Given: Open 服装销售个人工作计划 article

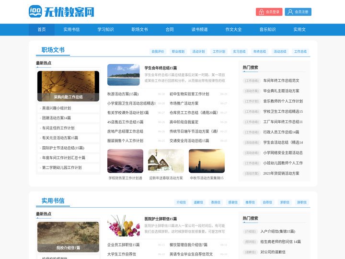Looking at the screenshot, I should click(125, 141).
